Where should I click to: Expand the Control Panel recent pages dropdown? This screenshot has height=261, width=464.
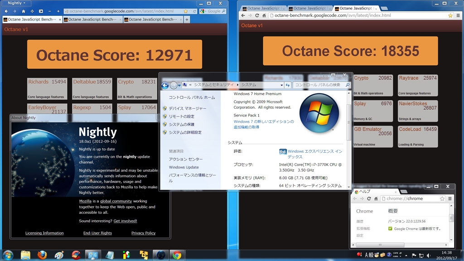click(x=180, y=85)
